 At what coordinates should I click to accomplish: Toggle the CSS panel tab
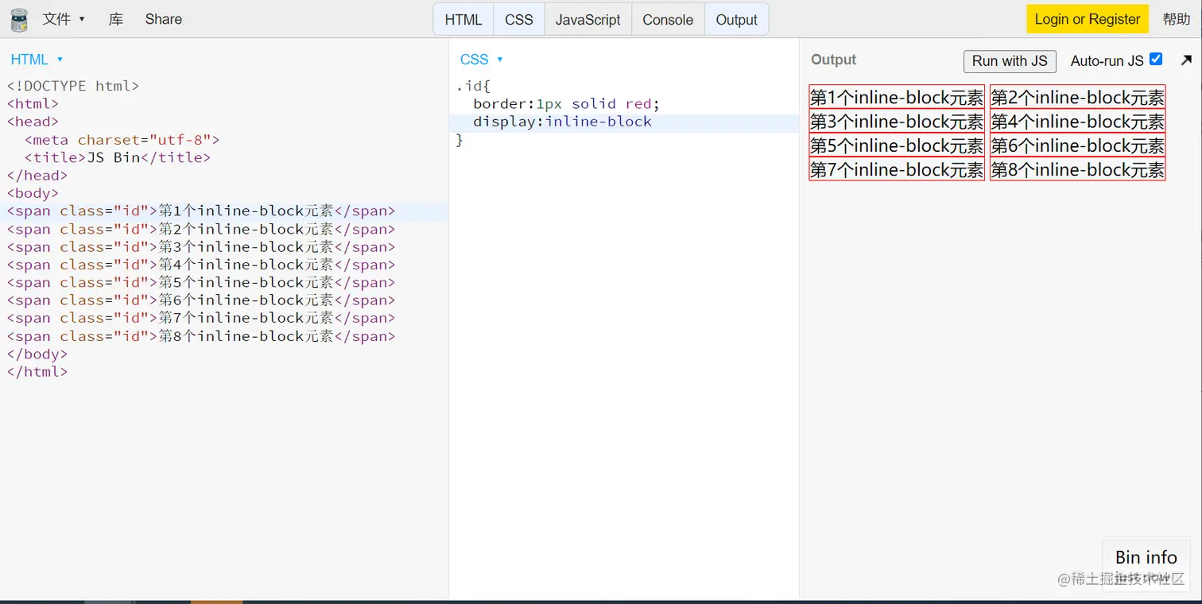pyautogui.click(x=519, y=20)
